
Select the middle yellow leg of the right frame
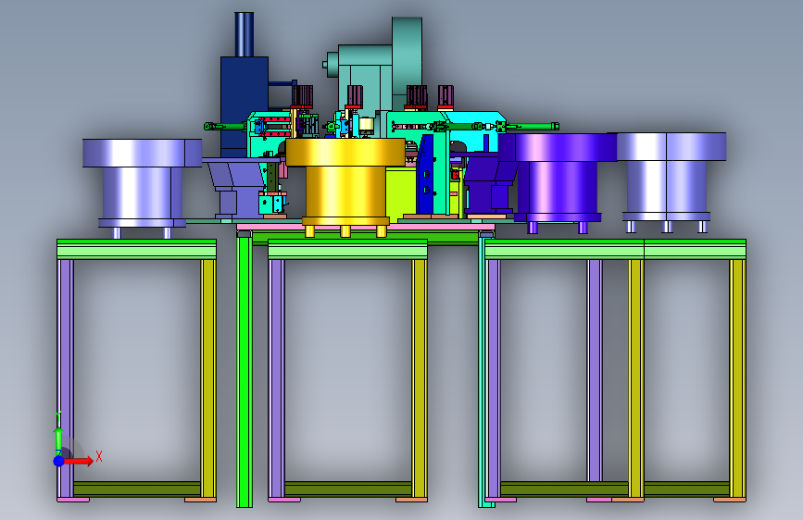tap(636, 378)
